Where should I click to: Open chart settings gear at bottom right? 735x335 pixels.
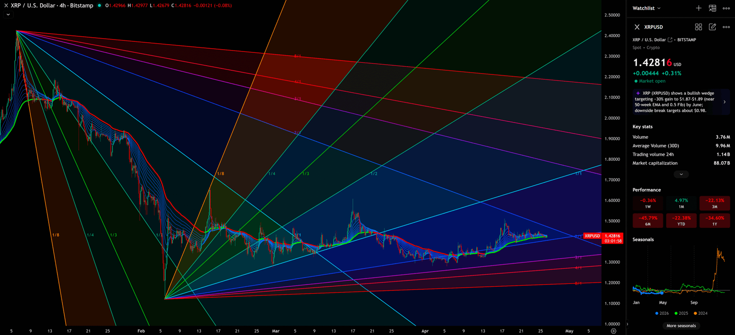(x=613, y=331)
